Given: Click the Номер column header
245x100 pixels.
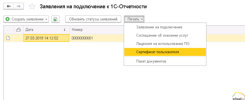Looking at the screenshot, I should click(x=97, y=29).
